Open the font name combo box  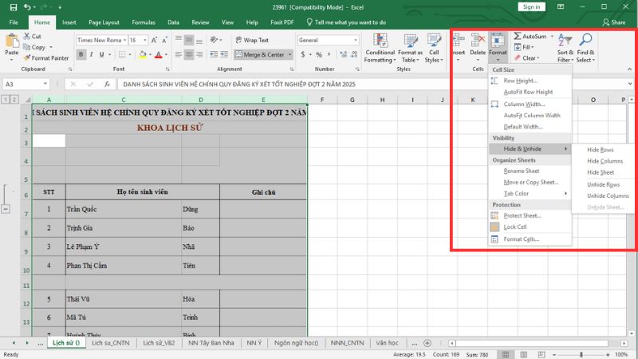coord(100,40)
